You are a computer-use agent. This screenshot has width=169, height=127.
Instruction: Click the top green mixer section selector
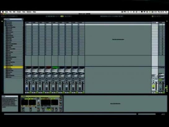tap(167, 86)
